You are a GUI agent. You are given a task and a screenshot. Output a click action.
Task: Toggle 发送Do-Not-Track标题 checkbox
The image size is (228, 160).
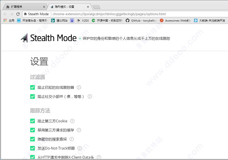tap(32, 148)
